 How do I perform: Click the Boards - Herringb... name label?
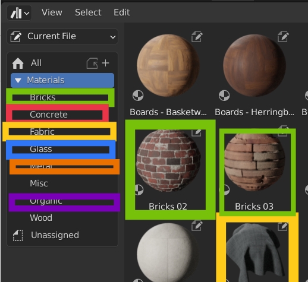tap(254, 112)
